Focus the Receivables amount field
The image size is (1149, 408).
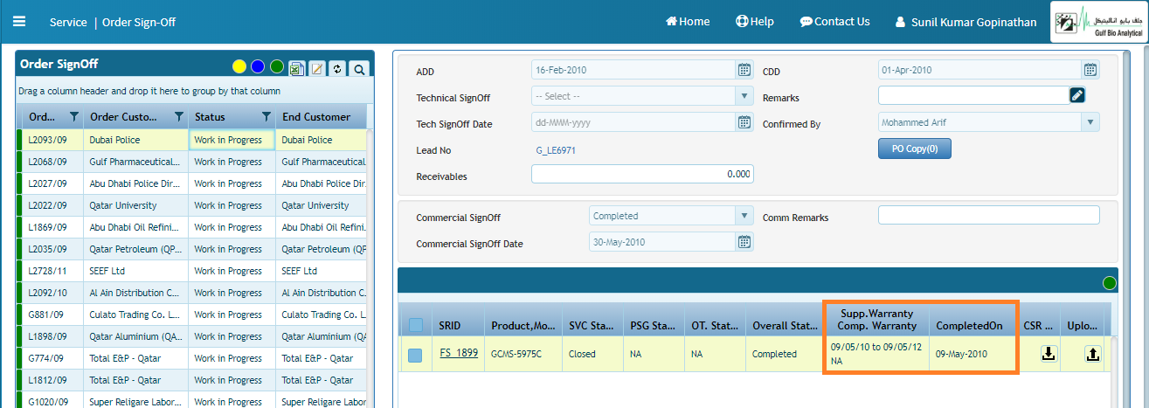pos(642,175)
